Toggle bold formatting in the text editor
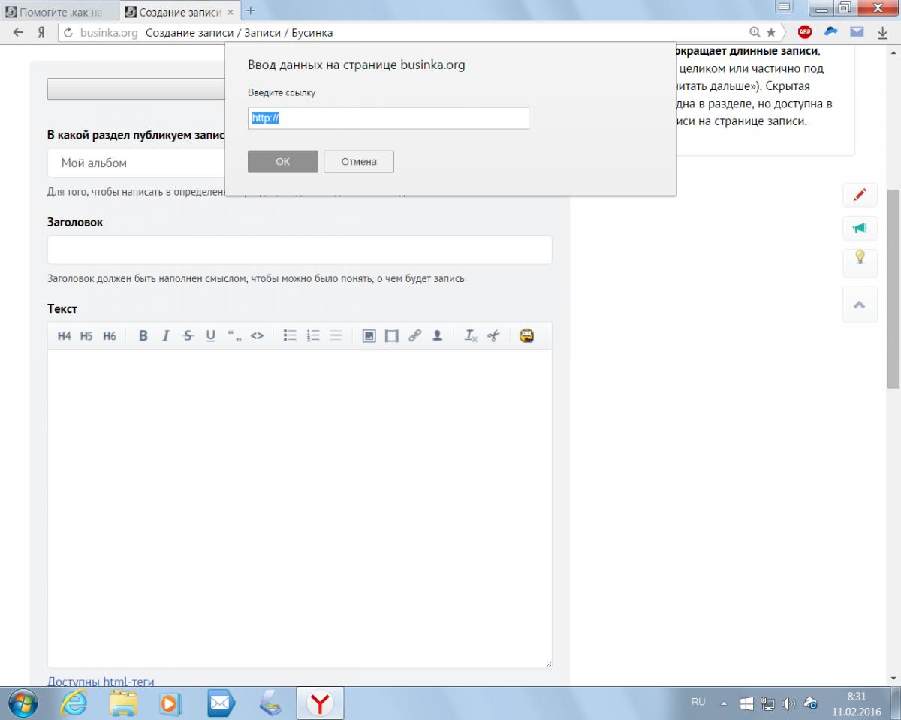This screenshot has width=901, height=720. pyautogui.click(x=143, y=336)
